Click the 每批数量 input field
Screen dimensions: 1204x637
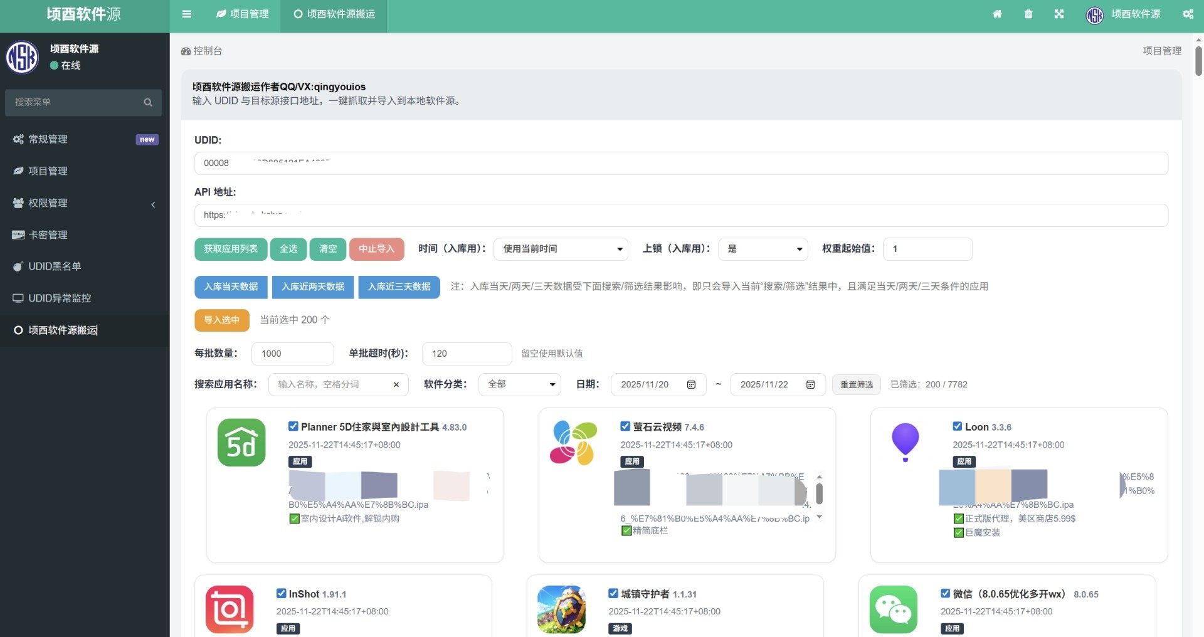coord(293,354)
